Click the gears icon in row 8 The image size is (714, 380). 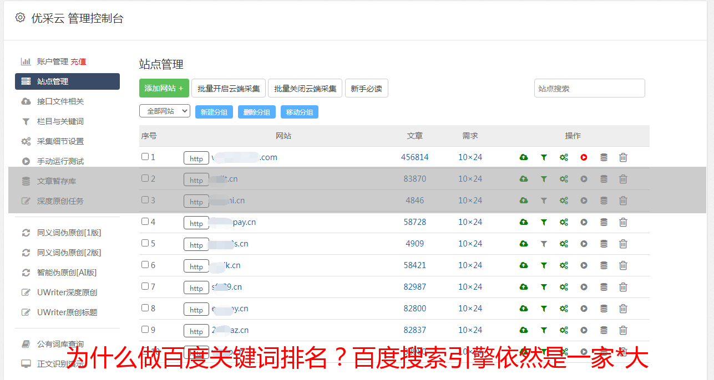tap(564, 309)
